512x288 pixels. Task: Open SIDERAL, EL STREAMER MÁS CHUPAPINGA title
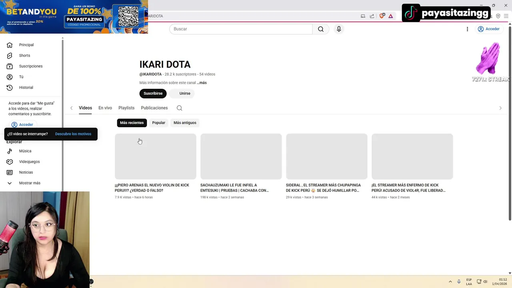coord(323,188)
